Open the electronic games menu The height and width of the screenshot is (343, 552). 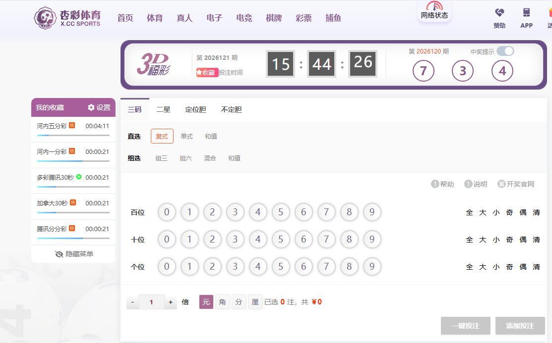[214, 18]
